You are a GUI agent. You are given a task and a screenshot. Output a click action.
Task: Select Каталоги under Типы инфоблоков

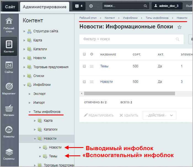(50, 129)
